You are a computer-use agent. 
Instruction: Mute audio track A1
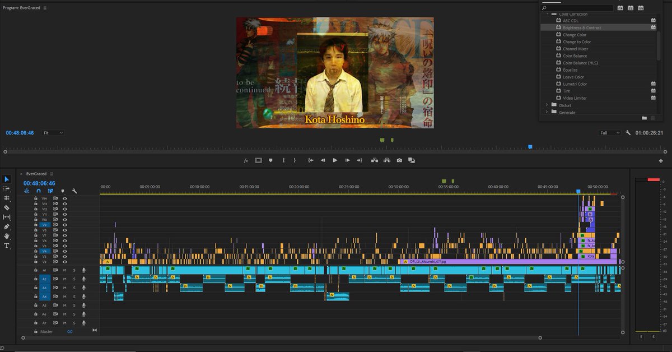coord(64,270)
